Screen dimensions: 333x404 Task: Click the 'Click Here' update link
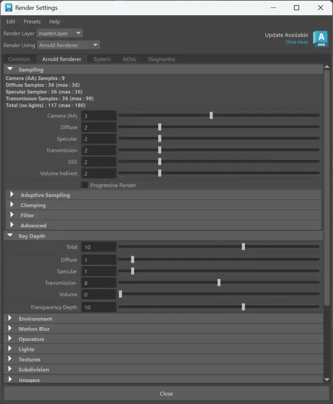297,42
